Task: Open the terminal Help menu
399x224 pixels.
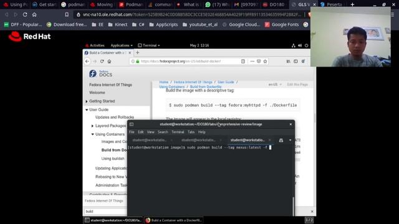Action: 202,132
